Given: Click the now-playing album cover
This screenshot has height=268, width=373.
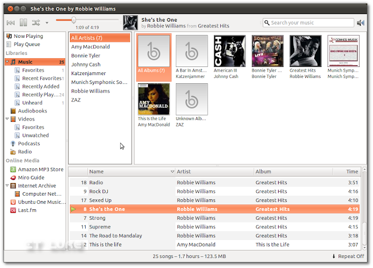Looking at the screenshot, I should tap(131, 23).
